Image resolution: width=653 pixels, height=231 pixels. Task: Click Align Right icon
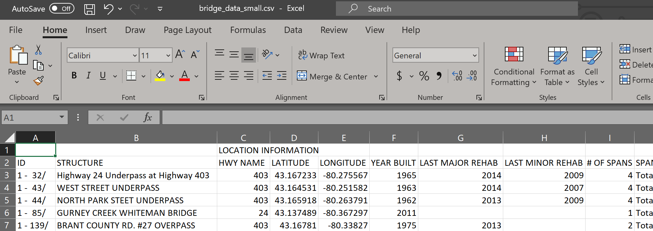pyautogui.click(x=249, y=76)
